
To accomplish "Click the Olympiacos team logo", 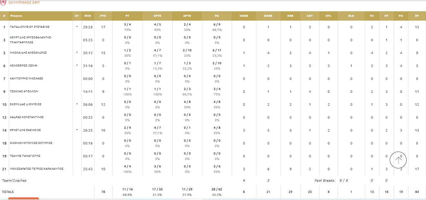I will tap(3, 2).
